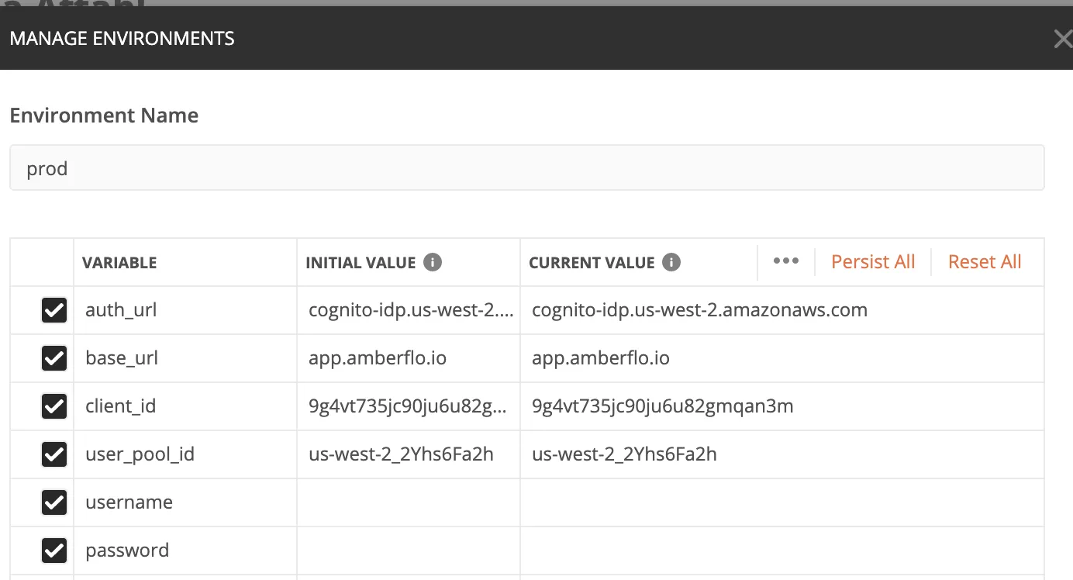1073x580 pixels.
Task: Close the Manage Environments dialog
Action: pos(1063,38)
